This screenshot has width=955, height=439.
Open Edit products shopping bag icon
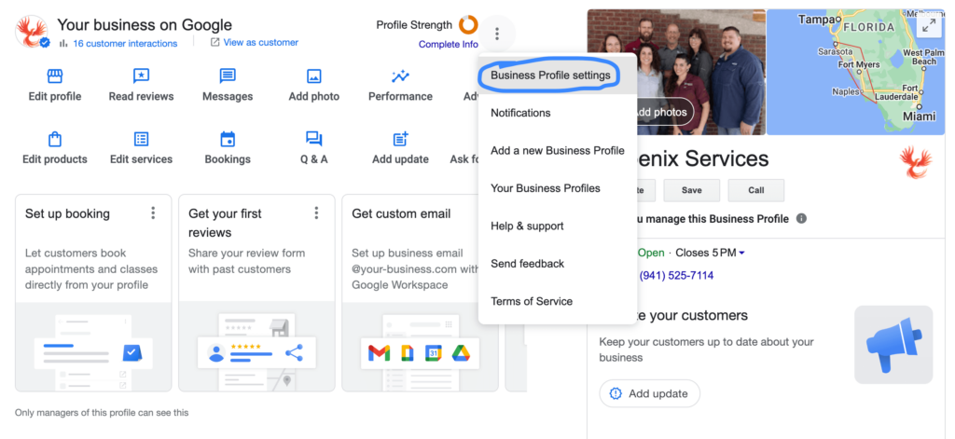click(x=55, y=139)
